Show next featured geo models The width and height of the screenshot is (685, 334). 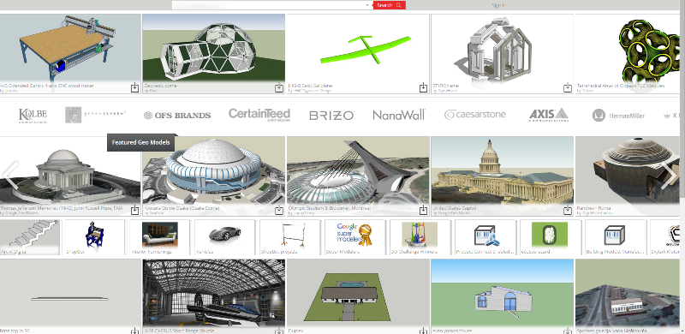(x=669, y=175)
